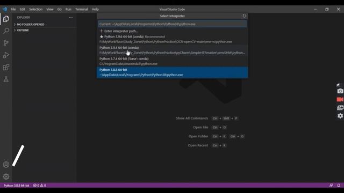Open Explorer more actions ellipsis
This screenshot has height=193, width=344.
click(x=70, y=17)
